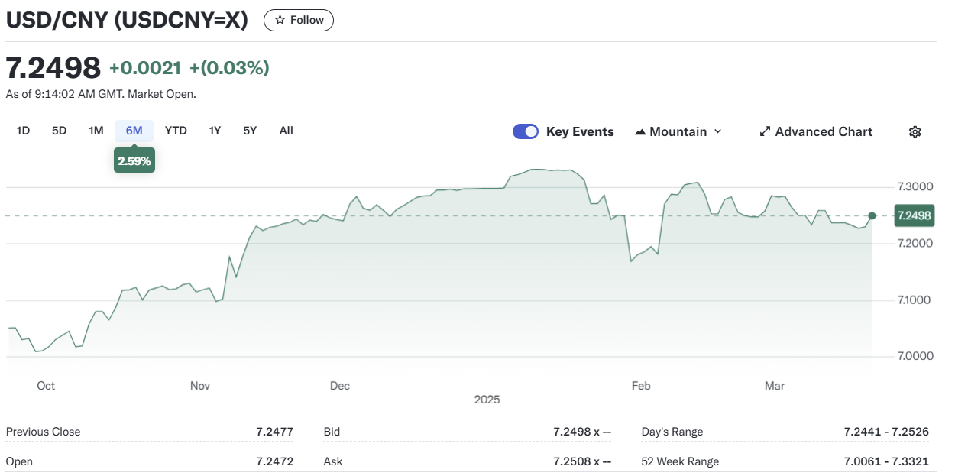Select the 6M range tab
The width and height of the screenshot is (955, 476).
click(x=134, y=131)
